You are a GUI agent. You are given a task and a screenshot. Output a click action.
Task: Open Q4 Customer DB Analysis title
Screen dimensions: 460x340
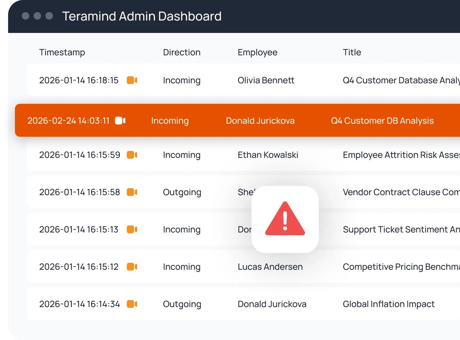click(x=382, y=121)
